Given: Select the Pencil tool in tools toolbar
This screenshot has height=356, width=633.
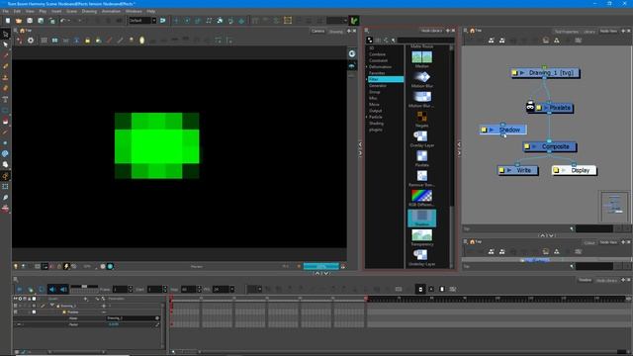Looking at the screenshot, I should pos(5,66).
